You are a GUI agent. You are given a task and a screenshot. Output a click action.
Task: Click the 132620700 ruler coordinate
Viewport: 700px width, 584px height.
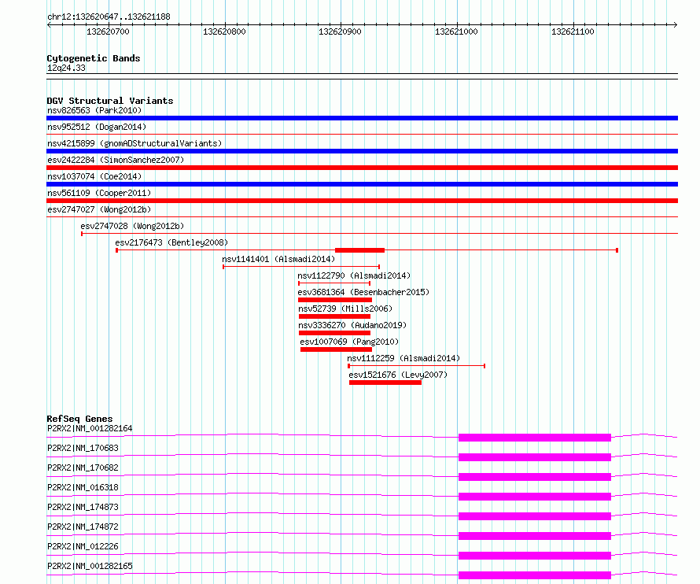coord(108,31)
